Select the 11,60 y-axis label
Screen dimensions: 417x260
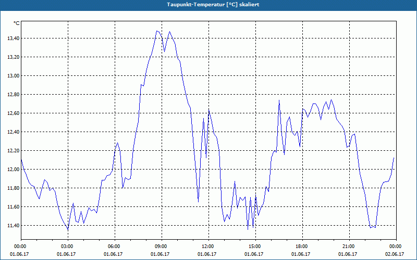pyautogui.click(x=13, y=206)
